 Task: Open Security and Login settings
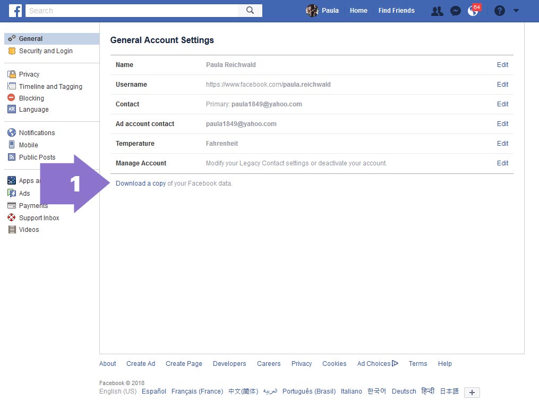click(x=46, y=51)
